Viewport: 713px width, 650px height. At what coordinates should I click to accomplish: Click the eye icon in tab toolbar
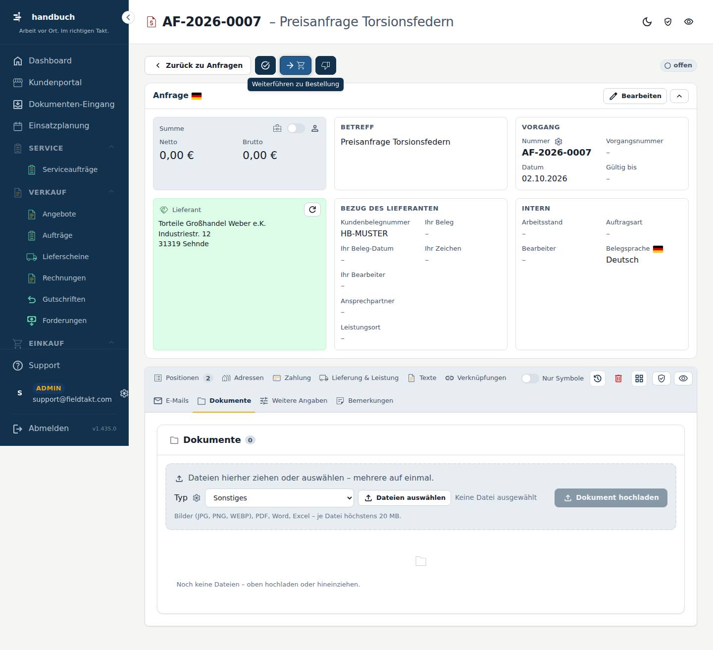point(683,379)
